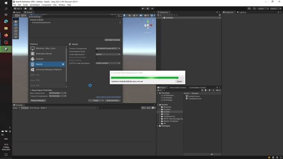Click the Add Open Scenes button
Viewport: 283px width, 159px height.
[x=112, y=40]
